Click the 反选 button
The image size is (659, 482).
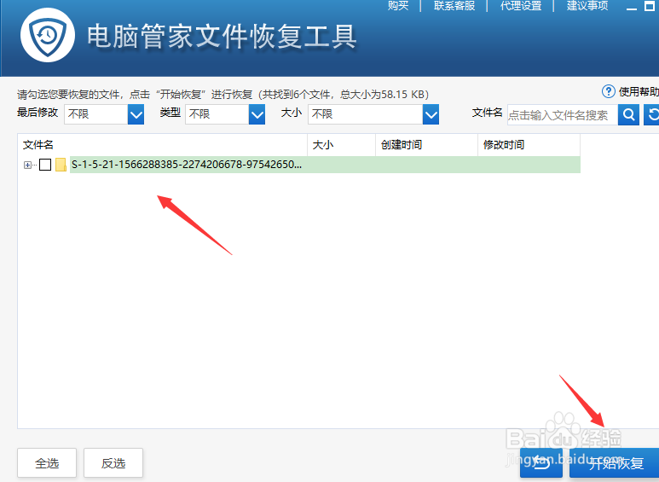pyautogui.click(x=113, y=463)
